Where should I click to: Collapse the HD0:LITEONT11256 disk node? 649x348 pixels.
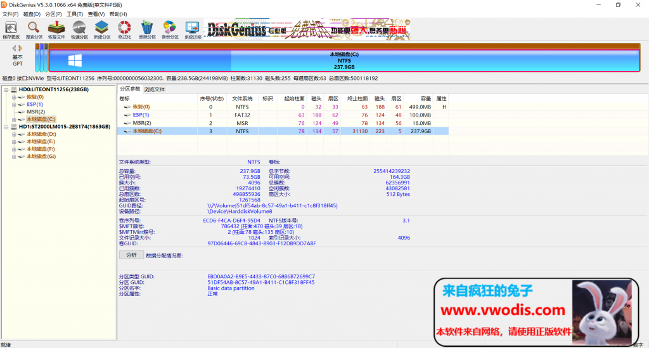click(x=6, y=89)
